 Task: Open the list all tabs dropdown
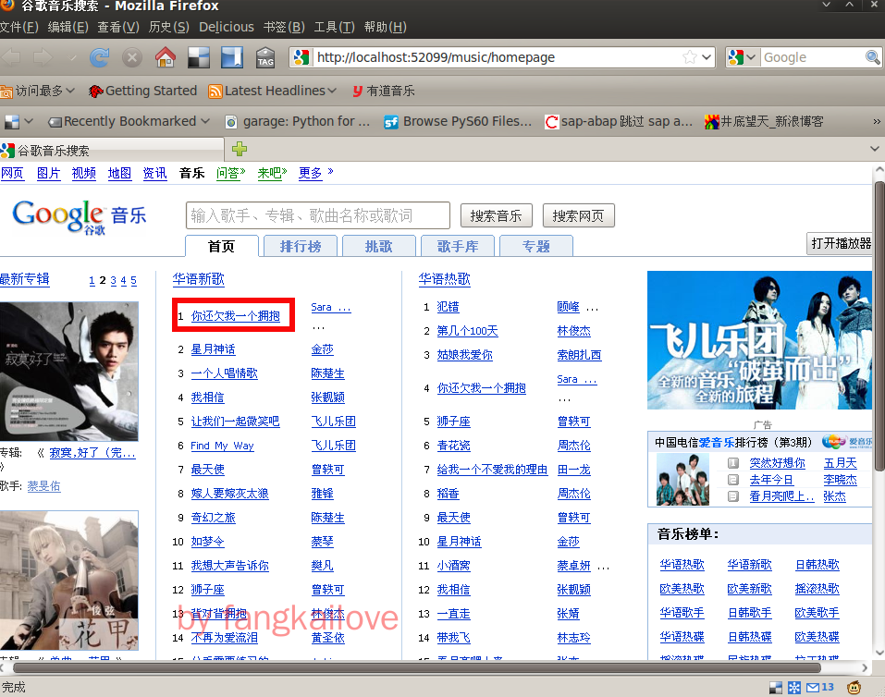(874, 149)
